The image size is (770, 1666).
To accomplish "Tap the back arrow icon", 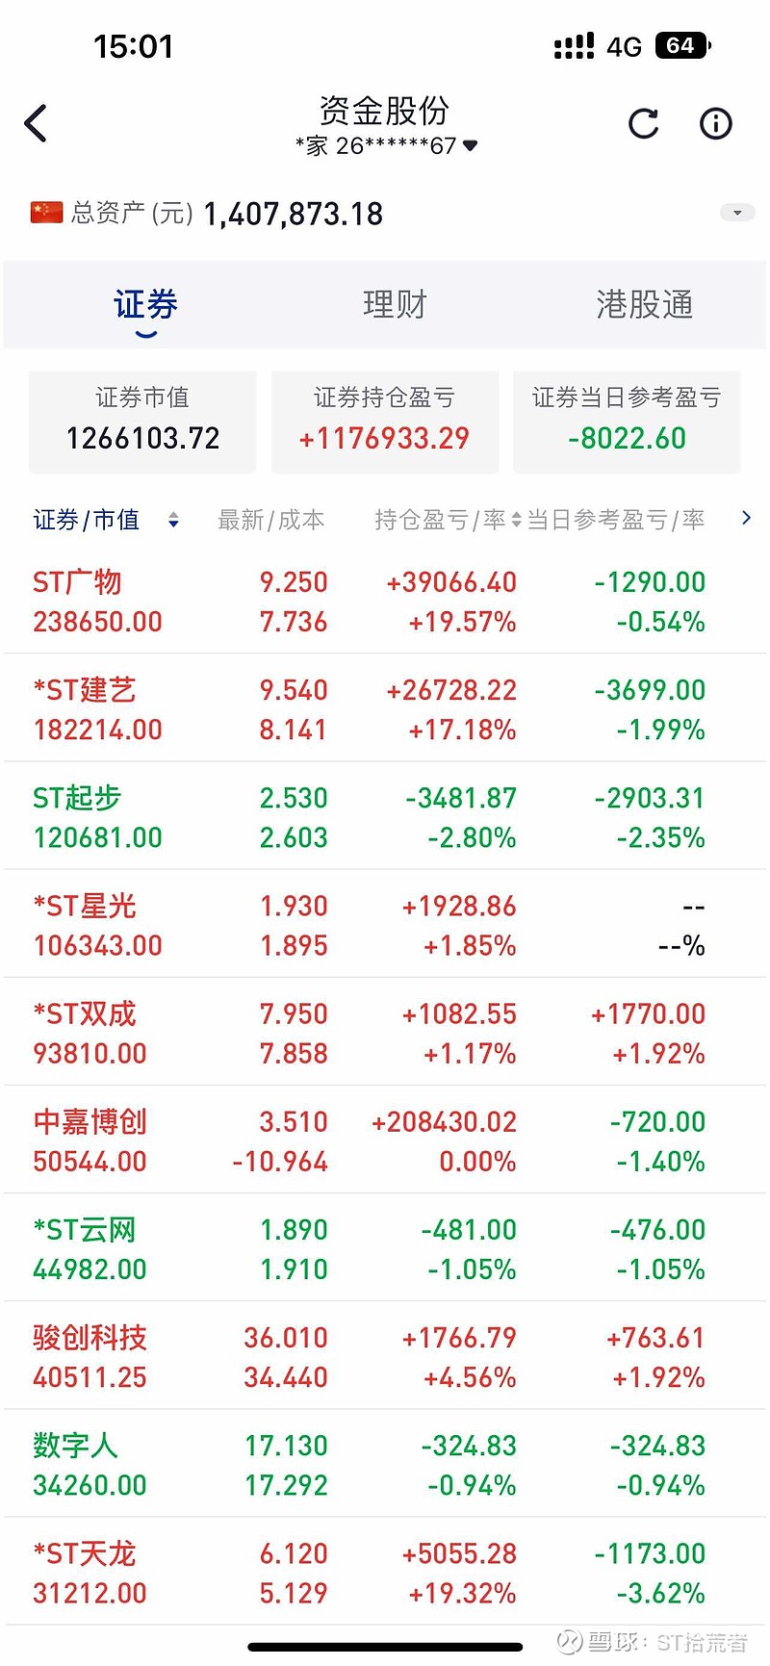I will (37, 123).
